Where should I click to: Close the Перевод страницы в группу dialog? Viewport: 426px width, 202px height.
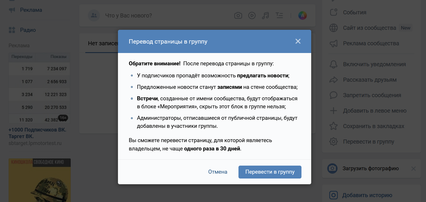tap(298, 42)
